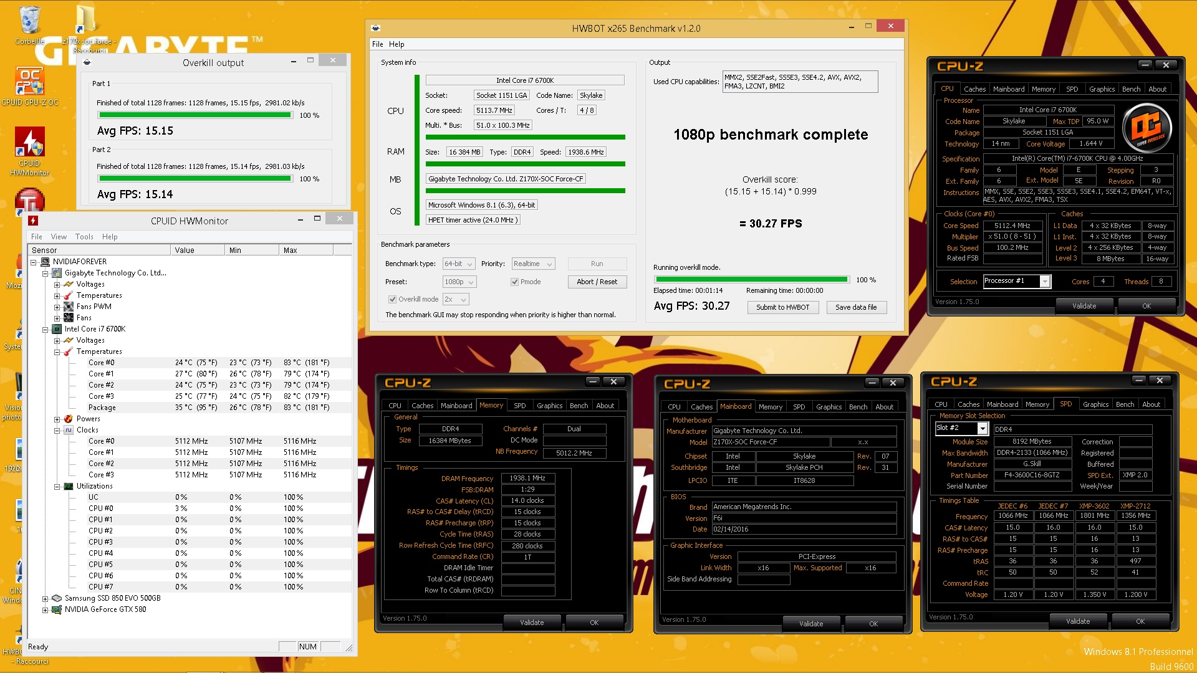Collapse the NVIDIAFOREVER tree node

(34, 262)
